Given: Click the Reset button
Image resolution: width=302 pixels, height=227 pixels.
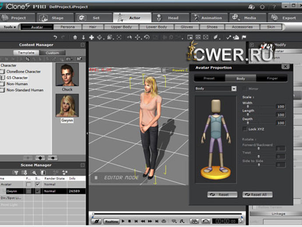Looking at the screenshot, I should click(222, 195).
